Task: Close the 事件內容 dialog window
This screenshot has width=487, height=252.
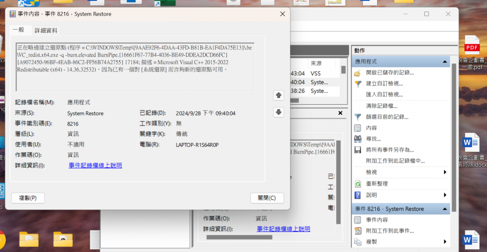Action: [282, 14]
